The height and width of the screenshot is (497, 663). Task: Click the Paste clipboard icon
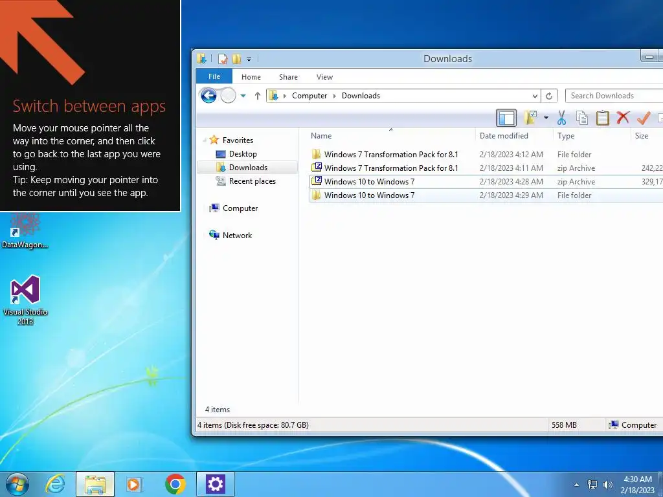[x=603, y=118]
